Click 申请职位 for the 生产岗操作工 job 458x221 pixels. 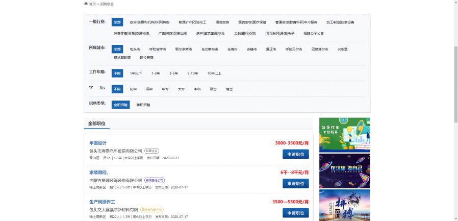295,212
